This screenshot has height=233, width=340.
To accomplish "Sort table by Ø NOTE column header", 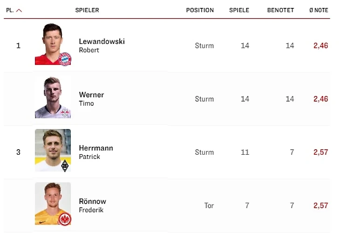I will [319, 10].
